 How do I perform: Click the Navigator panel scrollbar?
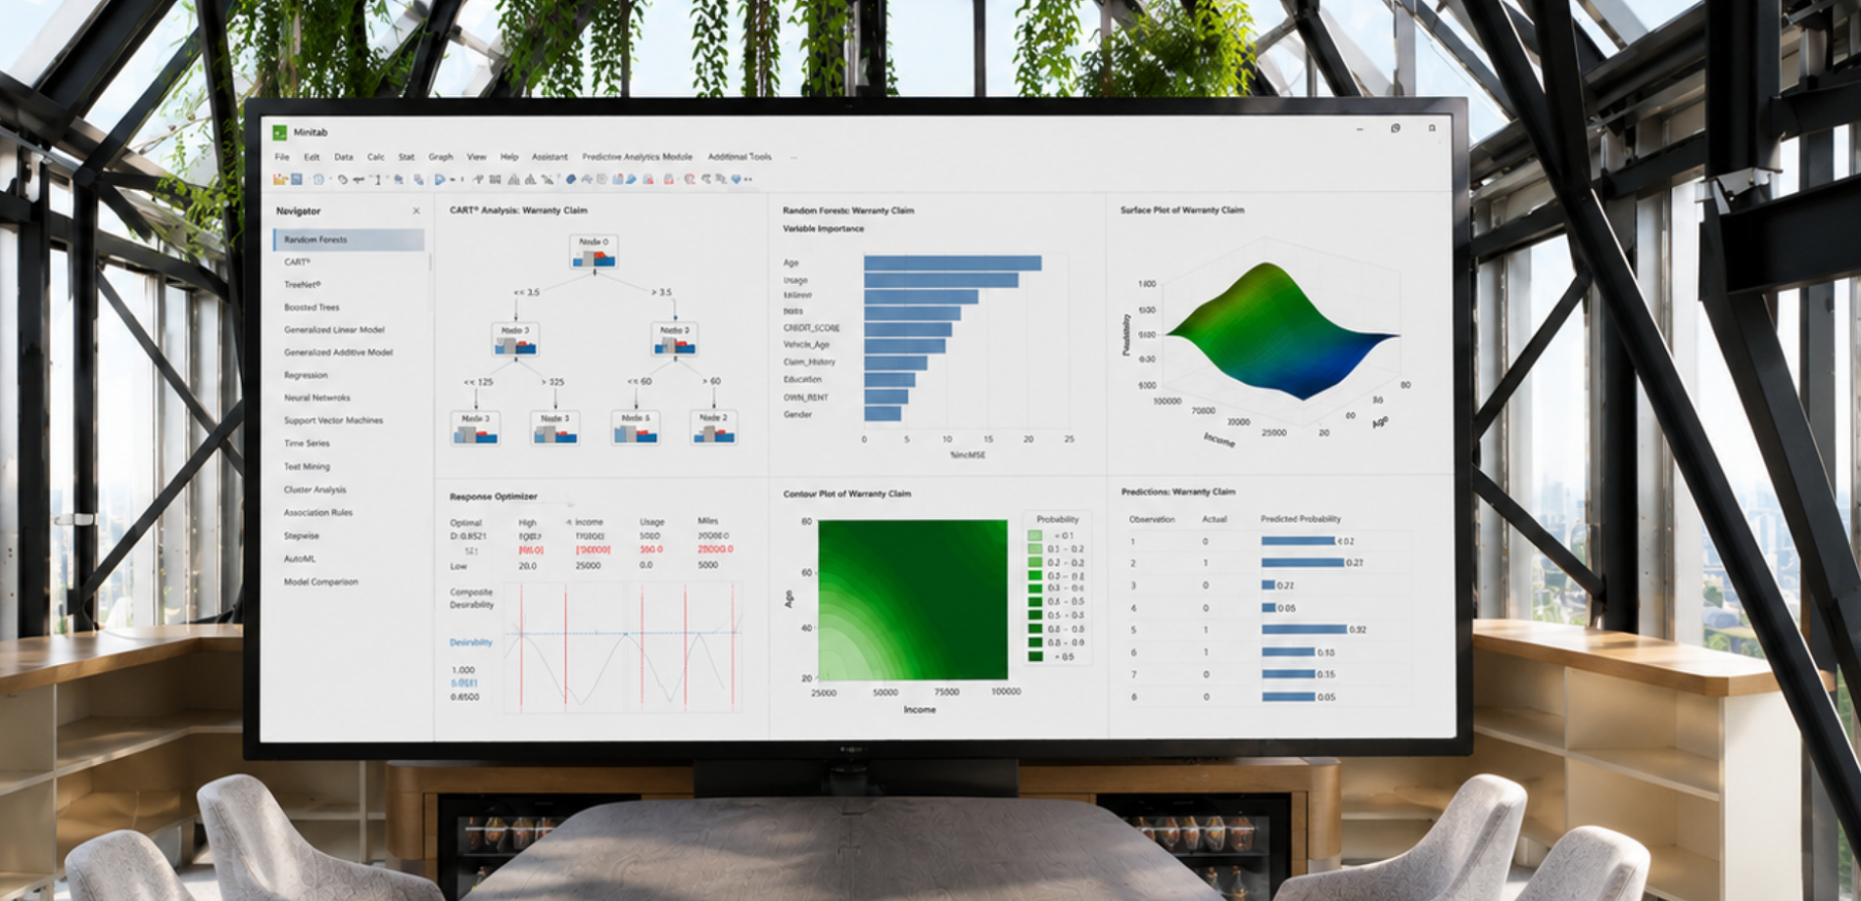tap(429, 262)
